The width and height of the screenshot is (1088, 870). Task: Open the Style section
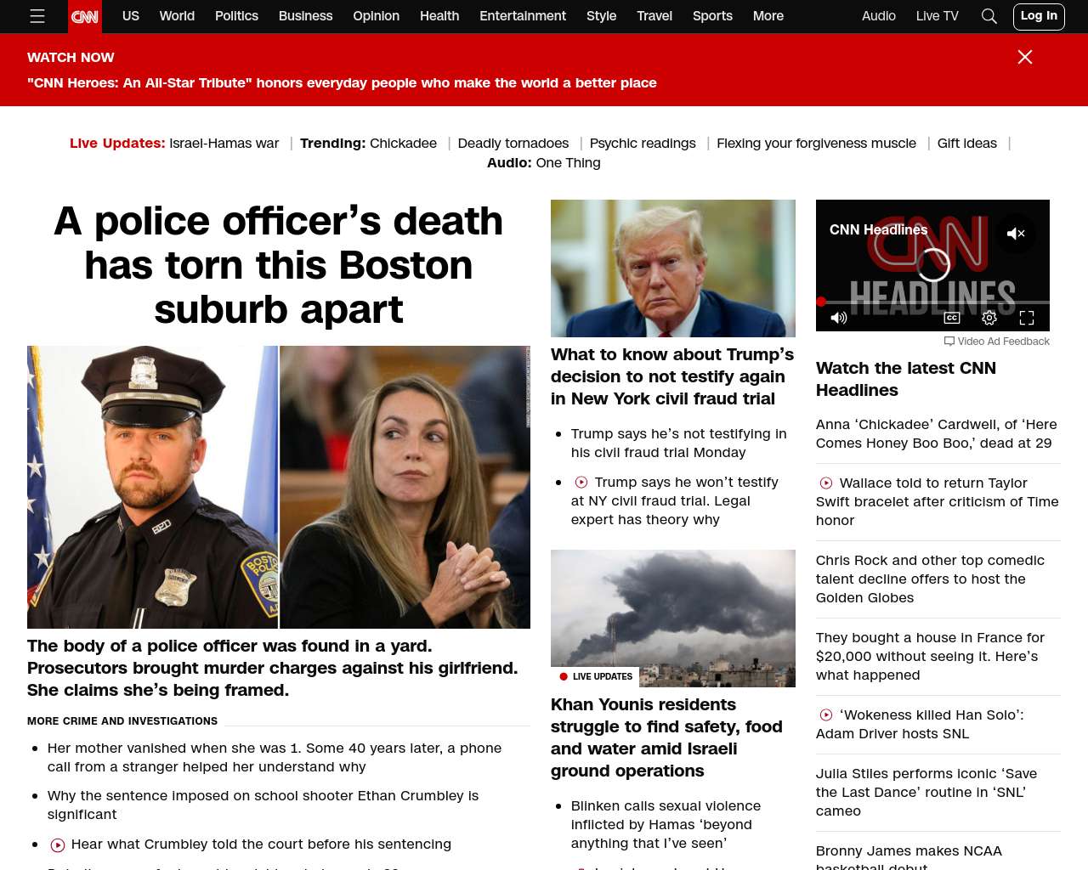click(x=601, y=16)
